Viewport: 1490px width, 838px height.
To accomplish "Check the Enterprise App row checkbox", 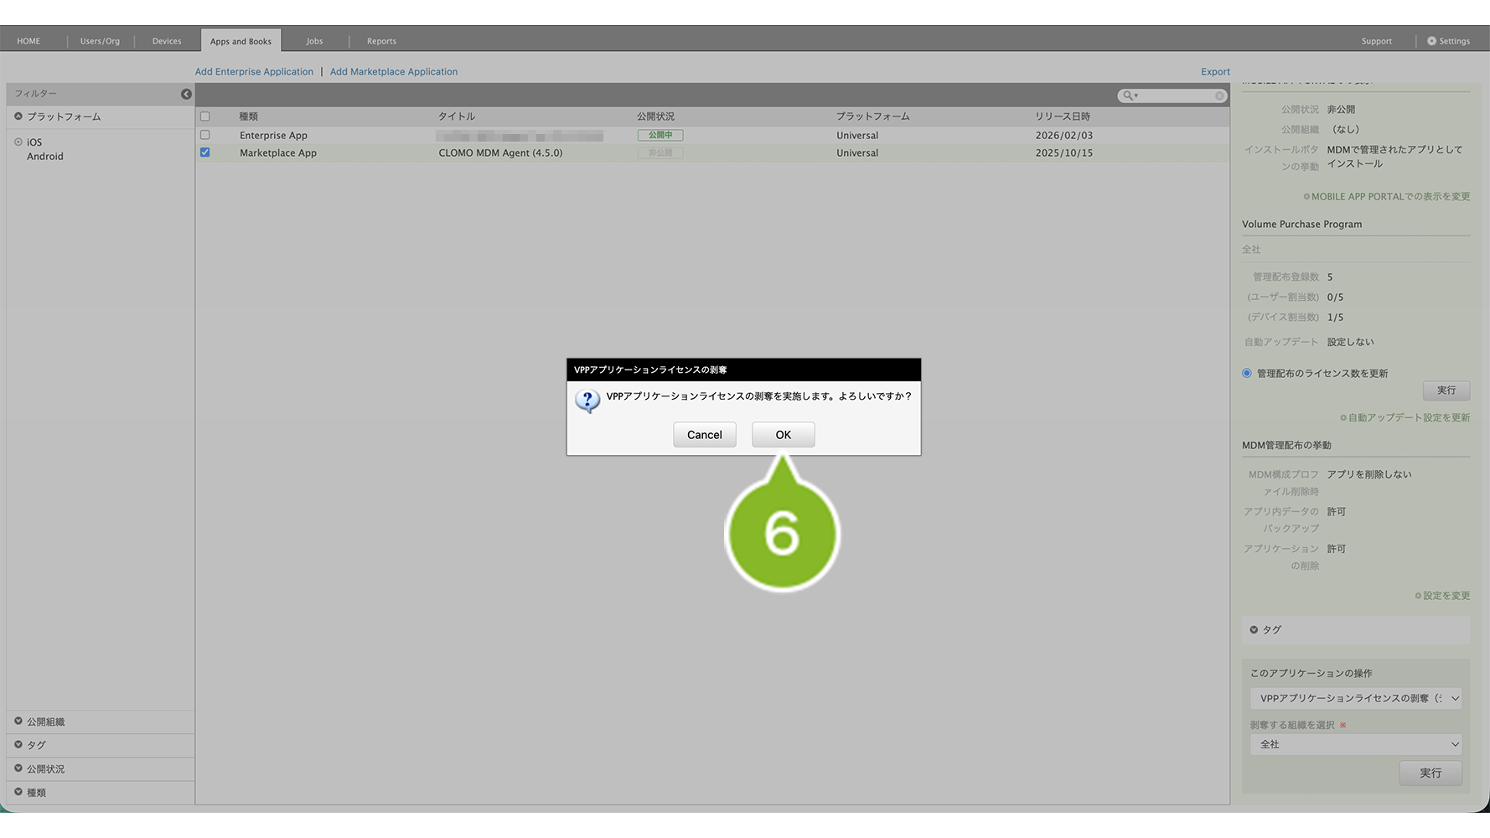I will [x=205, y=135].
